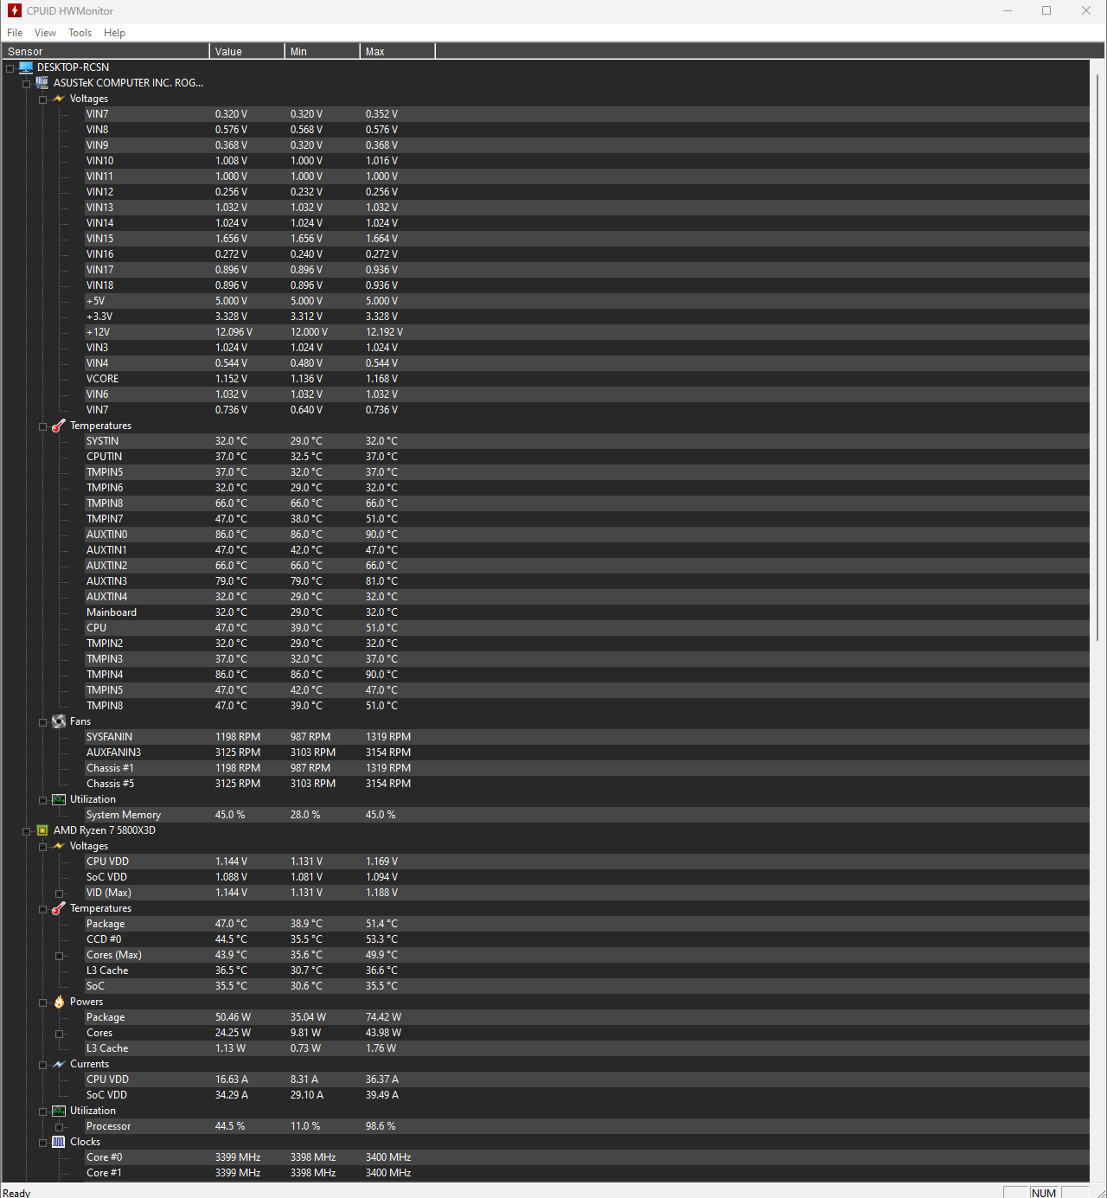
Task: Click the Value column header
Action: click(247, 51)
